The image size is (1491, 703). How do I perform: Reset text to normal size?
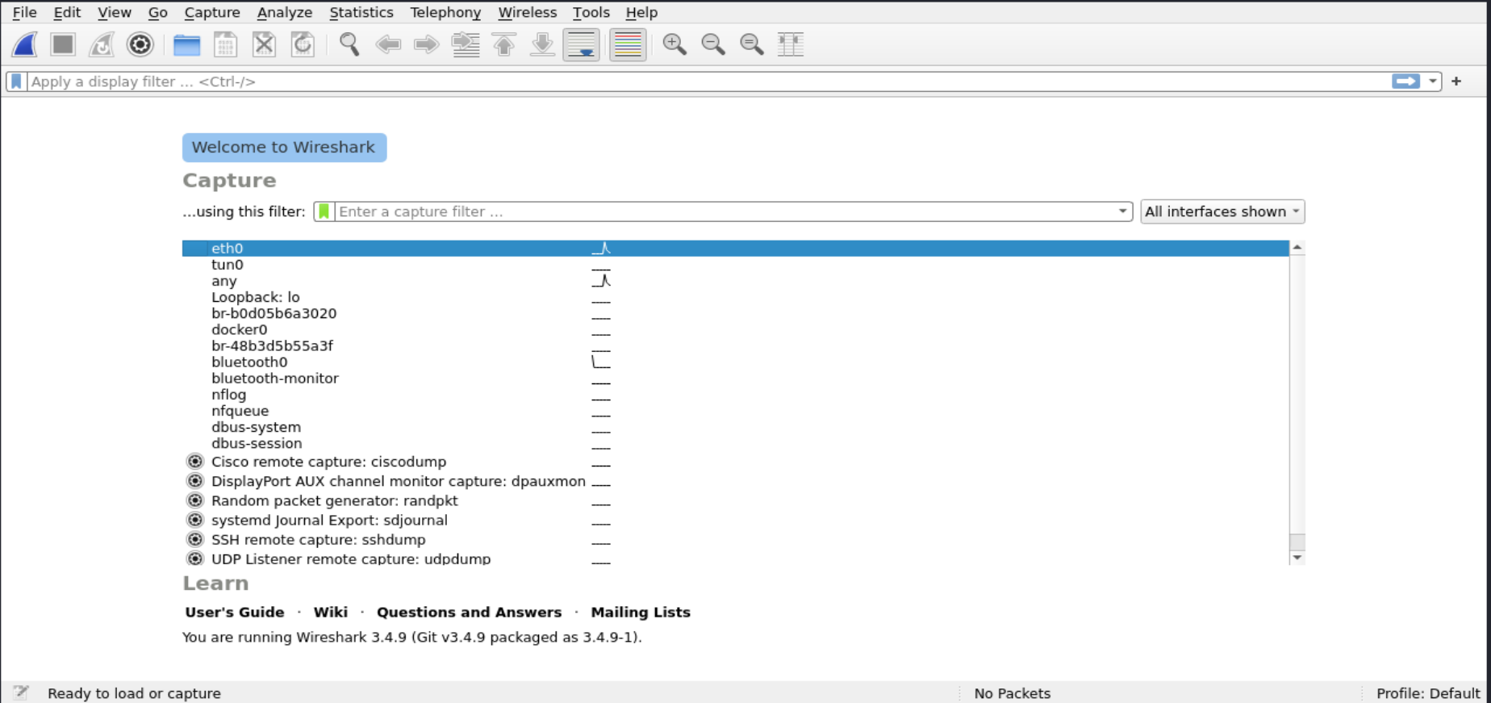click(752, 44)
